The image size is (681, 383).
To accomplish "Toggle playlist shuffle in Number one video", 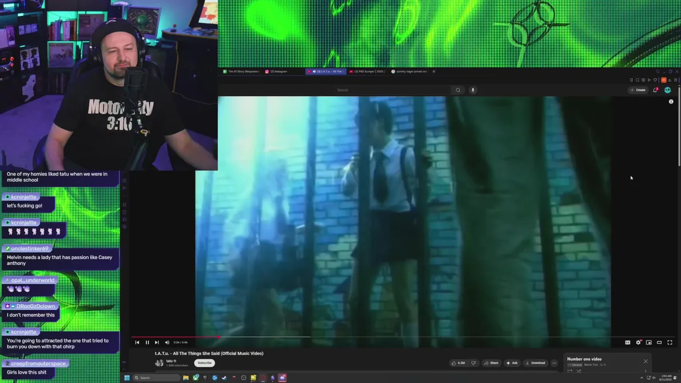I will pyautogui.click(x=579, y=371).
